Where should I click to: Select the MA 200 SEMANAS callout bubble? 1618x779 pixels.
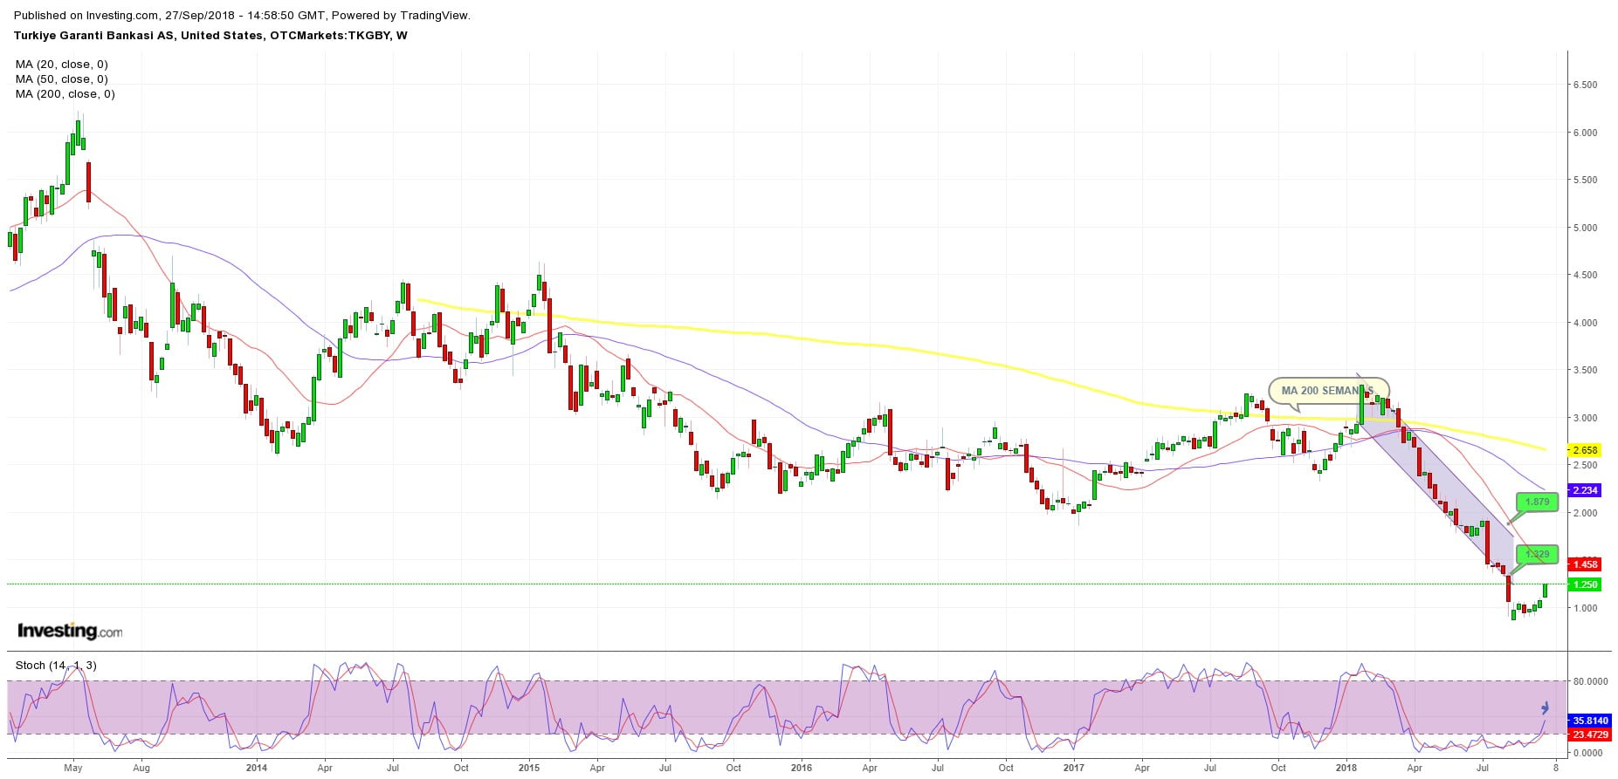coord(1327,391)
